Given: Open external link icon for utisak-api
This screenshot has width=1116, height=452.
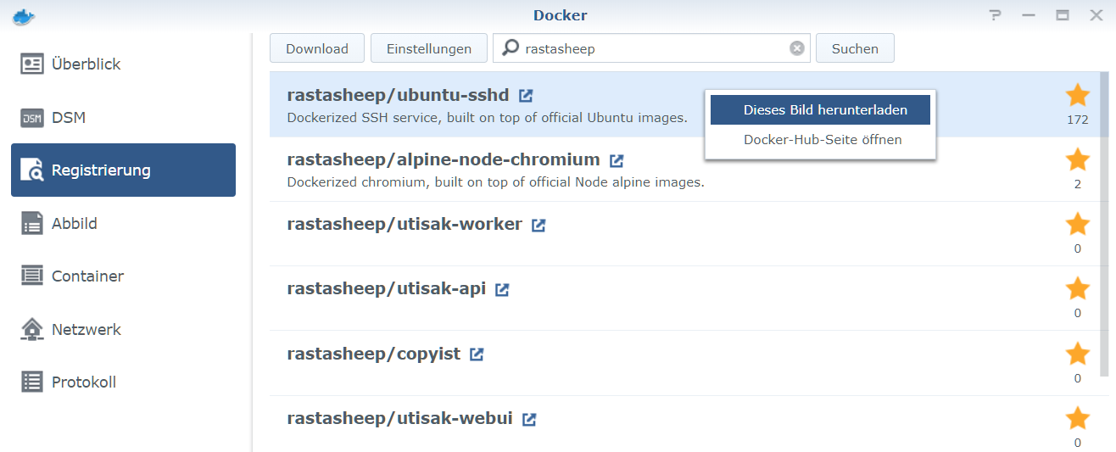Looking at the screenshot, I should click(x=502, y=289).
